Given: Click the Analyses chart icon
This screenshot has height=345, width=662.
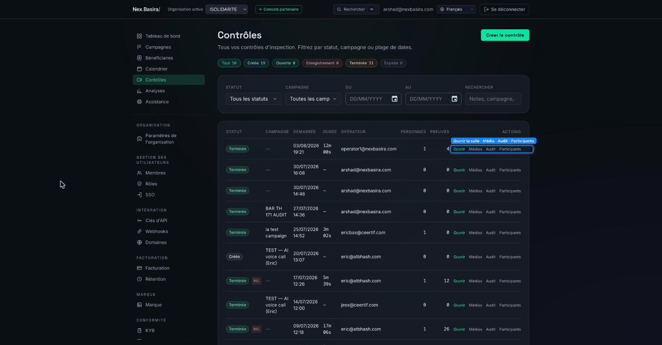Looking at the screenshot, I should click(x=139, y=91).
